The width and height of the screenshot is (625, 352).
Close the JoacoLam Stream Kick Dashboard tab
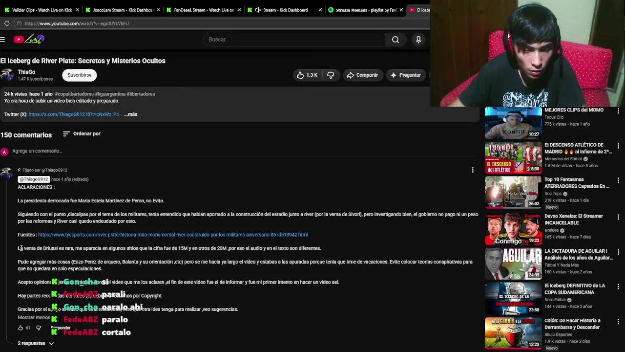[x=158, y=10]
